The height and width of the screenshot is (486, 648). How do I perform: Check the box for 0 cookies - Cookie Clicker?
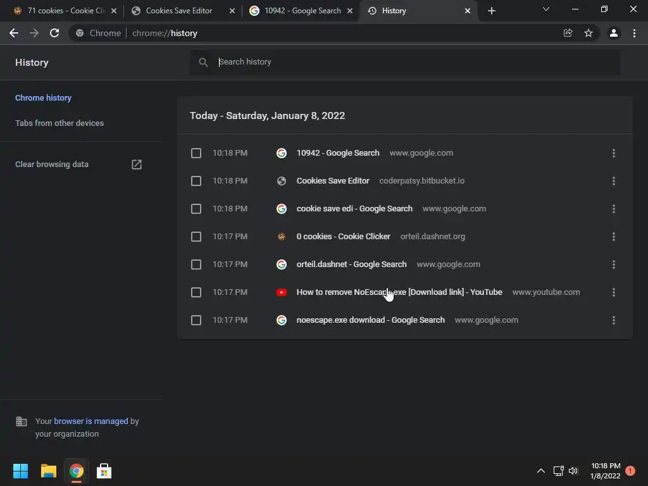pos(196,237)
